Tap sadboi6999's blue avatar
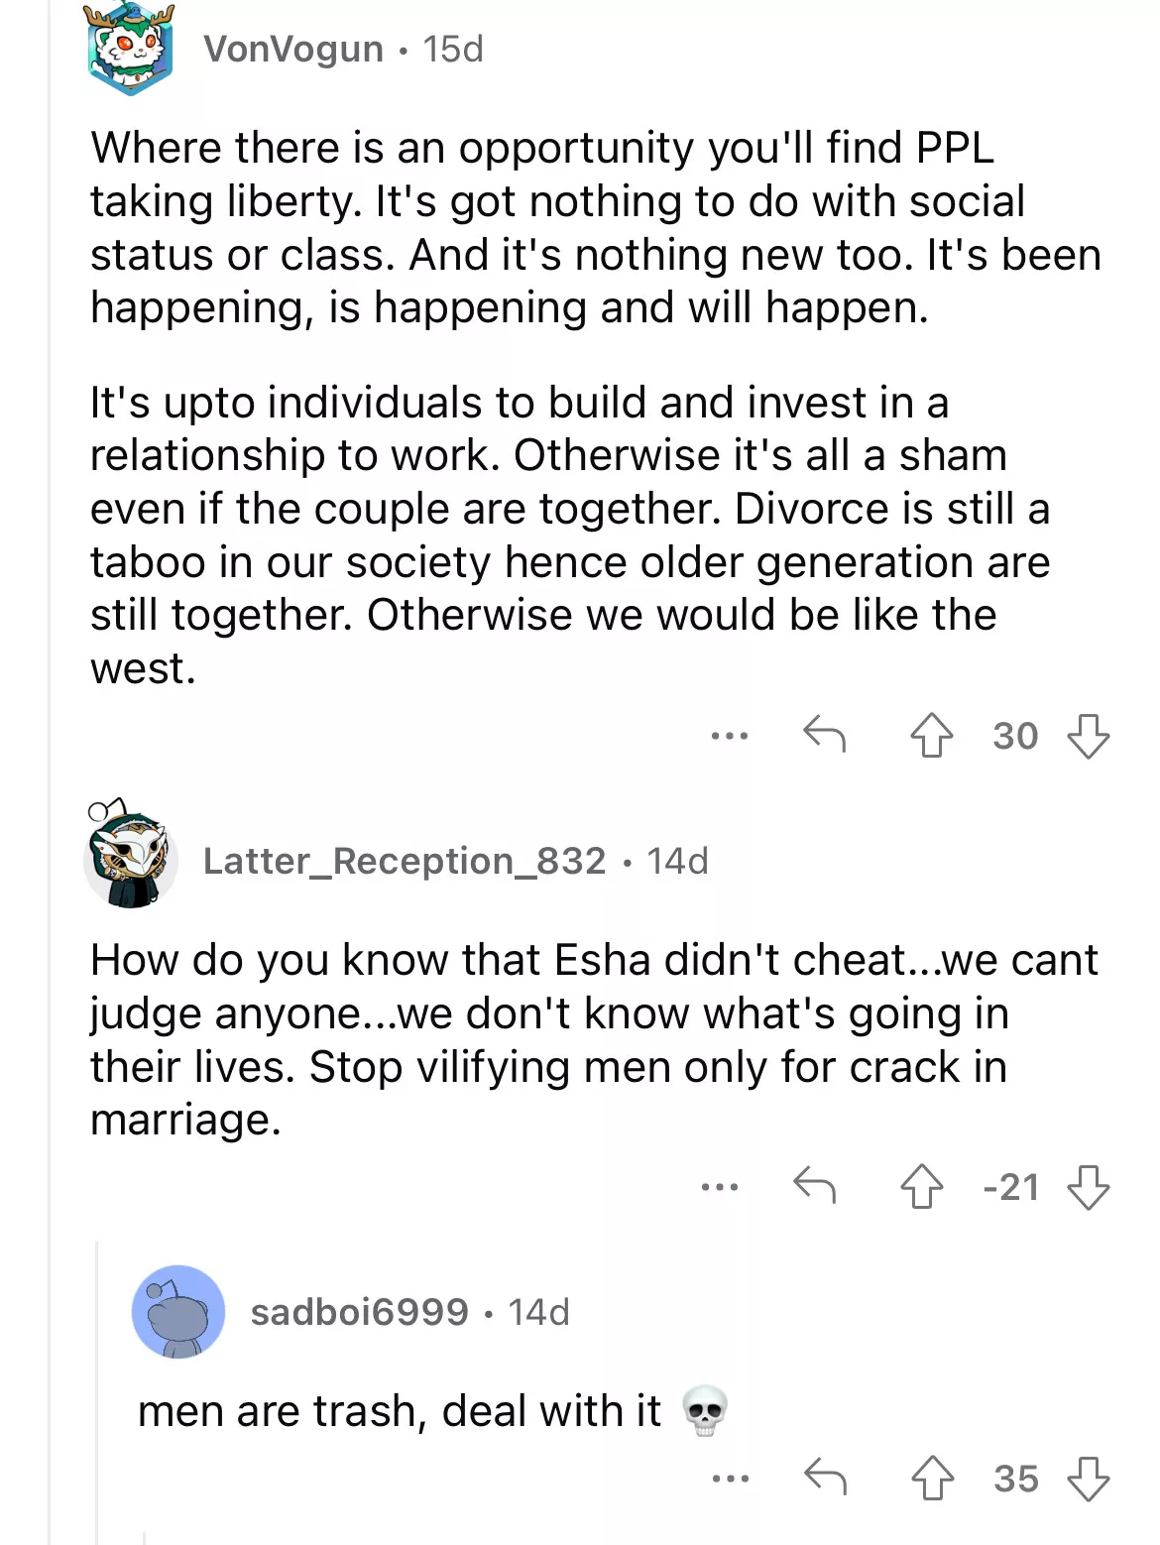Viewport: 1160px width, 1545px height. tap(178, 1312)
